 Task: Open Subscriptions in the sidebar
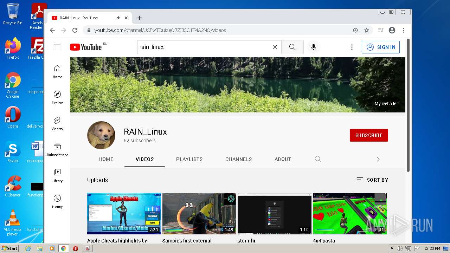pos(57,149)
